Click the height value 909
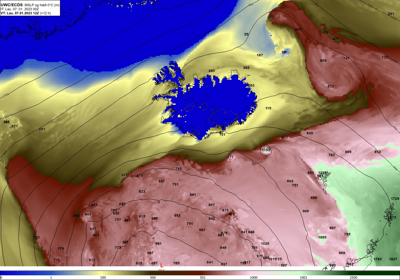The width and height of the screenshot is (400, 280). 306,211
